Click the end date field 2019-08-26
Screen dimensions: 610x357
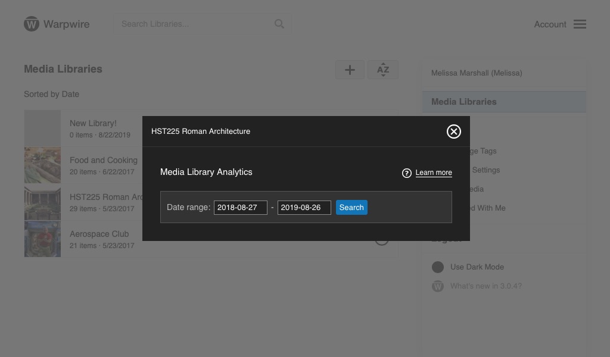pyautogui.click(x=304, y=208)
